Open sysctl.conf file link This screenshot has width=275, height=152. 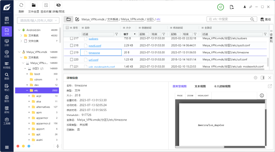pos(95,46)
